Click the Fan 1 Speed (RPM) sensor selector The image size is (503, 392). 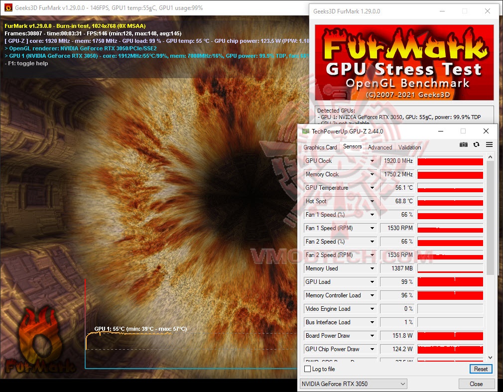click(340, 228)
